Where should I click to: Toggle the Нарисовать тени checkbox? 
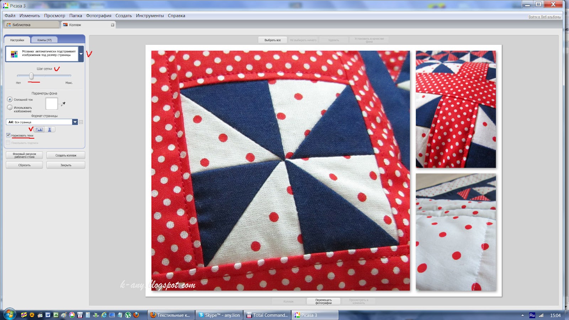tap(8, 135)
